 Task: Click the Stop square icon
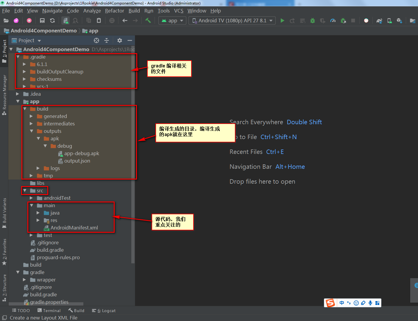click(x=353, y=21)
